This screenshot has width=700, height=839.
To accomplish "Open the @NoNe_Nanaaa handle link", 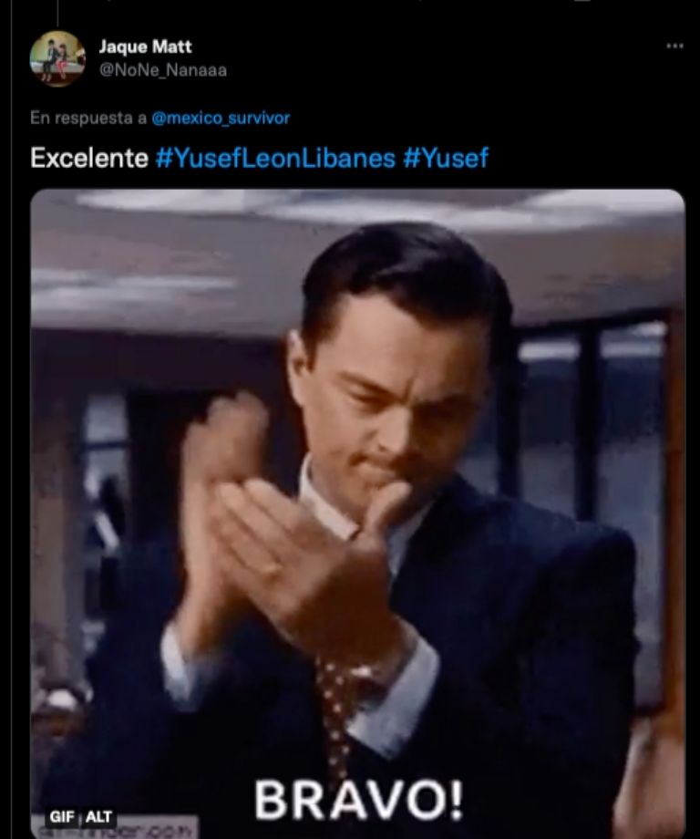I will (x=162, y=70).
